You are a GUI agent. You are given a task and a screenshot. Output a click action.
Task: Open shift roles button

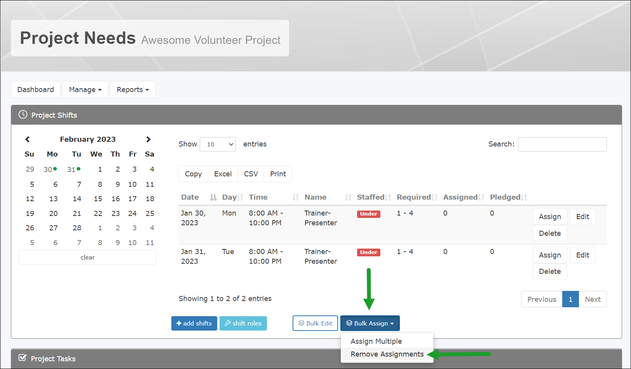click(x=243, y=323)
